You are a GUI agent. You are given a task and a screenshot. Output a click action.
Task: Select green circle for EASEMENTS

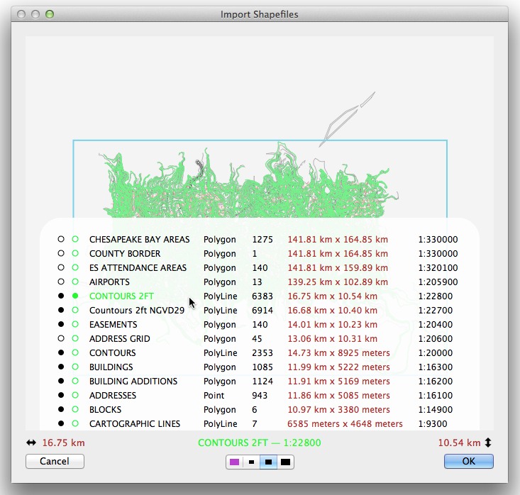click(x=75, y=324)
